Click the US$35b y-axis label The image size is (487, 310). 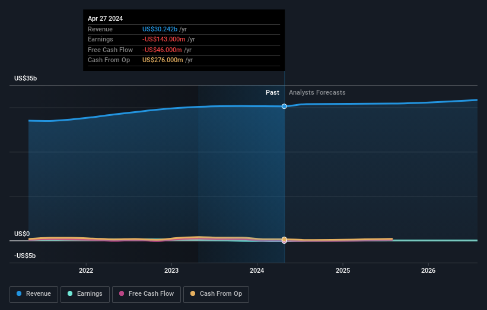26,78
